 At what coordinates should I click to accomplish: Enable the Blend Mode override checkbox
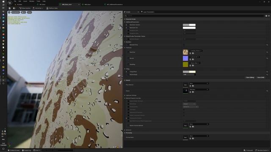pyautogui.click(x=128, y=104)
